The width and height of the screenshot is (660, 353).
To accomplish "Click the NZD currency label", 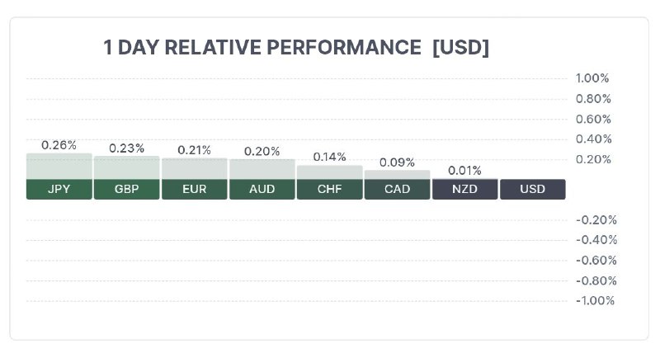I will click(464, 190).
